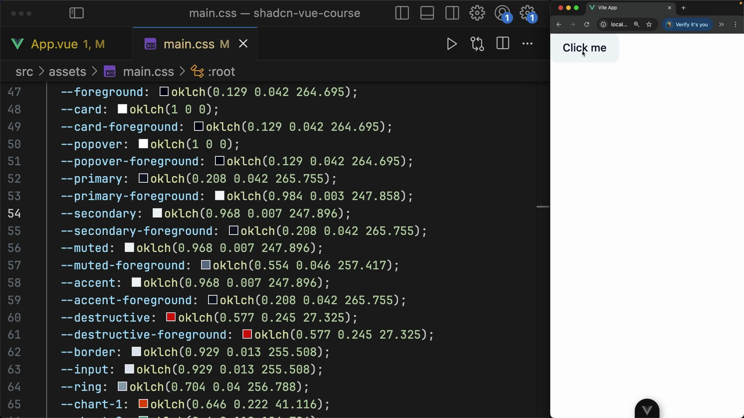Switch to App.vue tab
Image resolution: width=744 pixels, height=418 pixels.
point(58,44)
